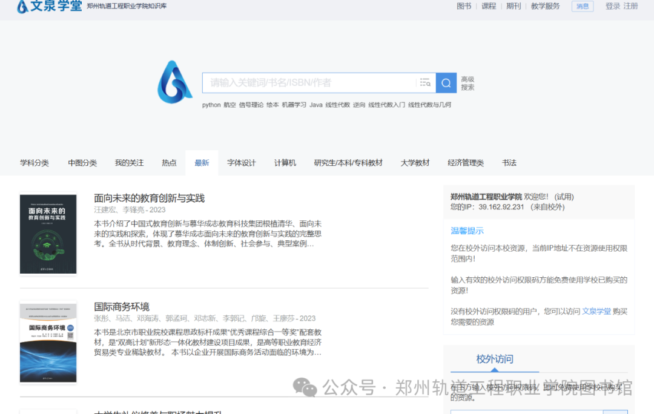
Task: Switch to the 大学教材 tab
Action: (x=415, y=163)
